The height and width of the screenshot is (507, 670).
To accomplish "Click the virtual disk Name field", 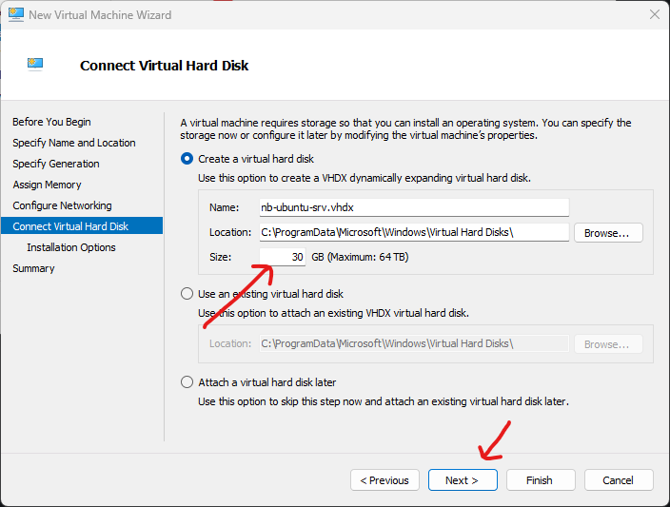I will point(413,207).
